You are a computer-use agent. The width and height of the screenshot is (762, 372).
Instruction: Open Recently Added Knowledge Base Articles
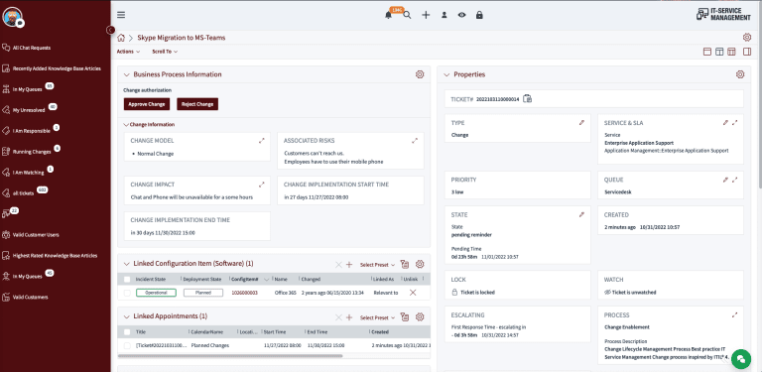[x=57, y=69]
